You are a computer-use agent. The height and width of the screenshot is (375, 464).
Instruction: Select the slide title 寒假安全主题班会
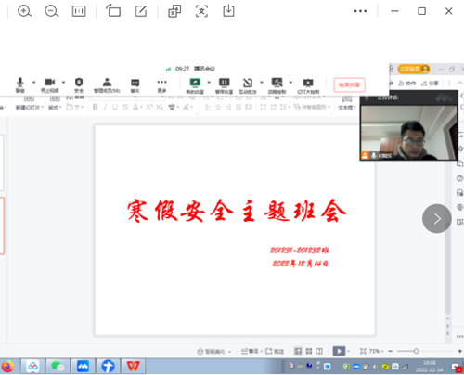coord(237,211)
